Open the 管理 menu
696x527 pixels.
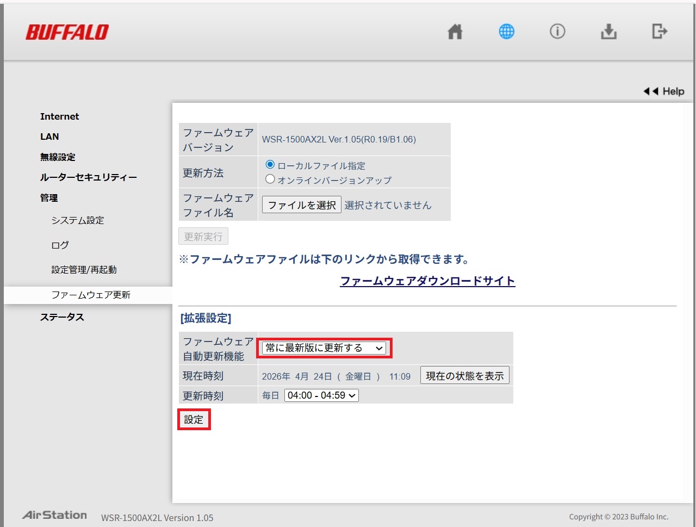[49, 198]
